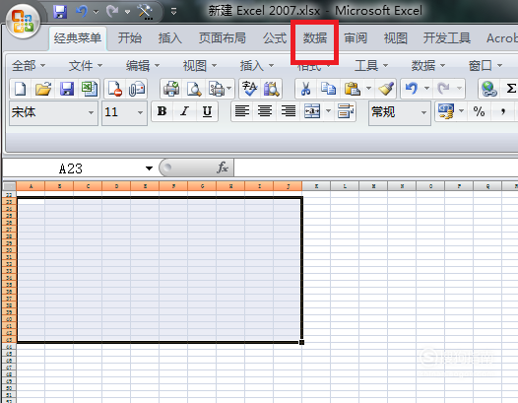This screenshot has height=403, width=518.
Task: Switch to the 公式 tab
Action: (x=275, y=38)
